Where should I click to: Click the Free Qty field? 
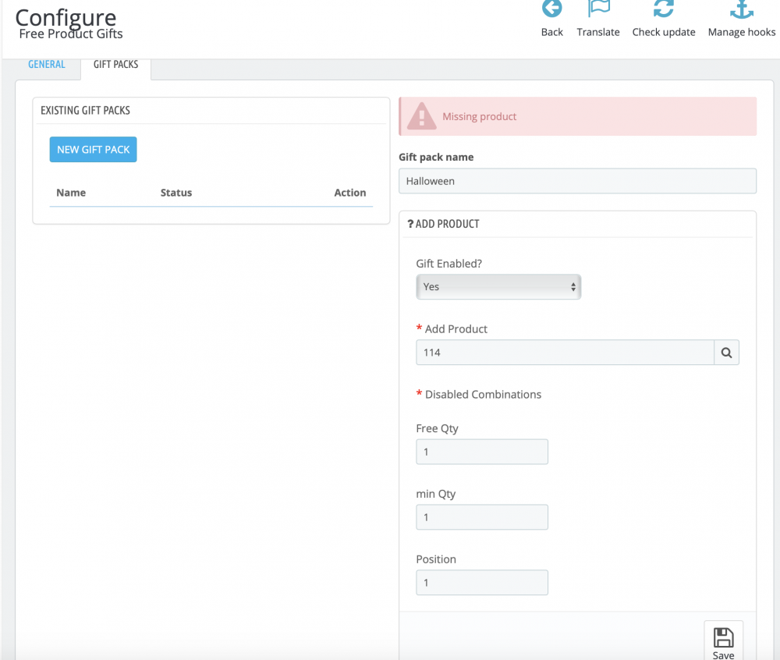pos(482,452)
